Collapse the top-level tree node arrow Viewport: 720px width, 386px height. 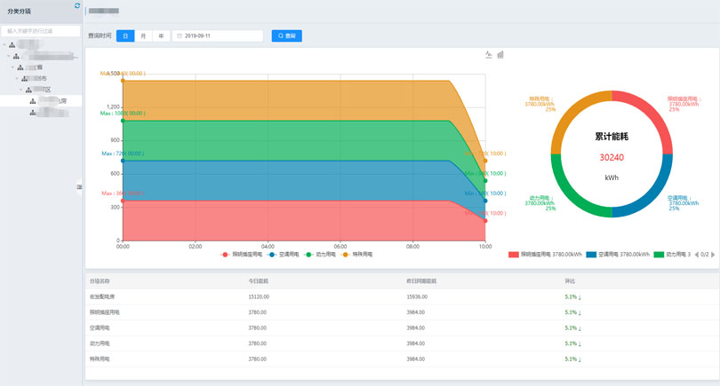pyautogui.click(x=4, y=44)
